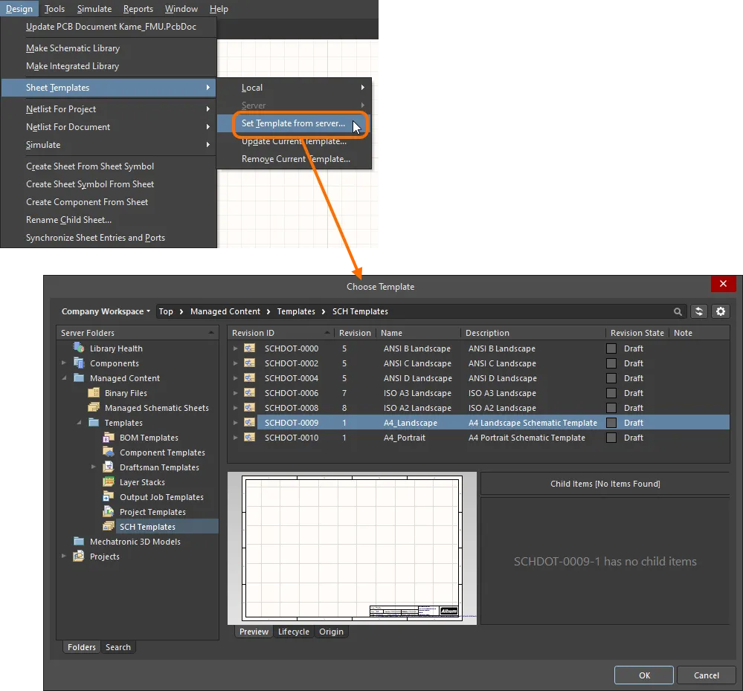Screen dimensions: 743x691
Task: Open the Reports menu
Action: 138,8
